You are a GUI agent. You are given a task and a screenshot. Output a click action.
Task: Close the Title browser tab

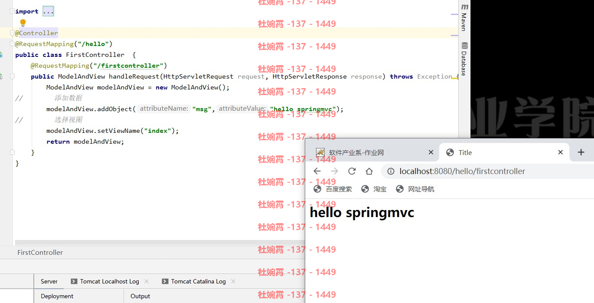pyautogui.click(x=560, y=152)
